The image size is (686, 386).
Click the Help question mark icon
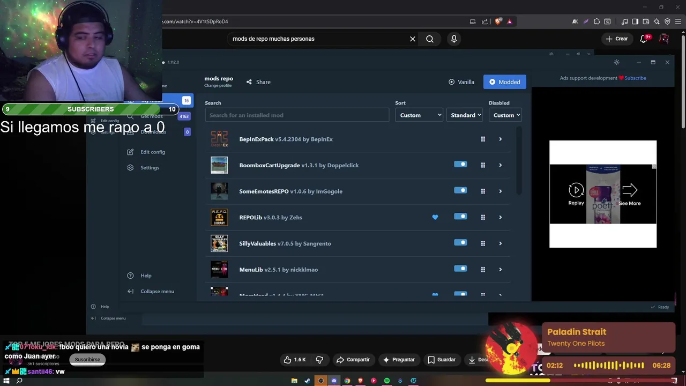[x=130, y=276]
